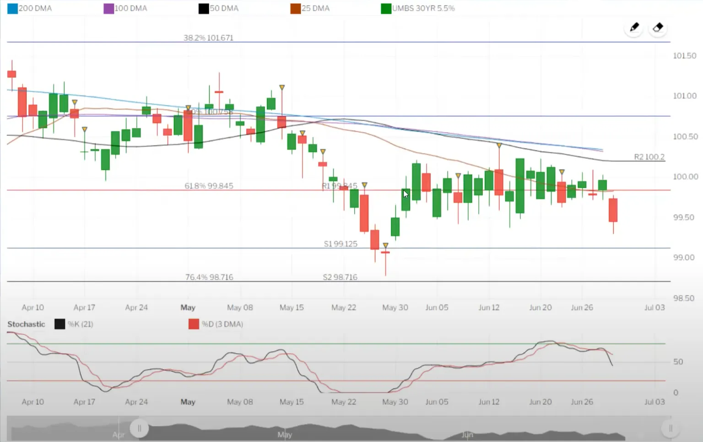Click the 38.2% 101.671 Fibonacci label

pyautogui.click(x=208, y=38)
